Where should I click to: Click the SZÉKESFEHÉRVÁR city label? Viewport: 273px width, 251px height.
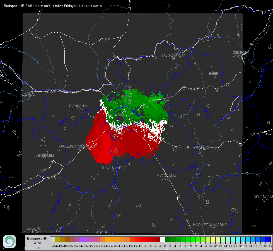pyautogui.click(x=79, y=146)
